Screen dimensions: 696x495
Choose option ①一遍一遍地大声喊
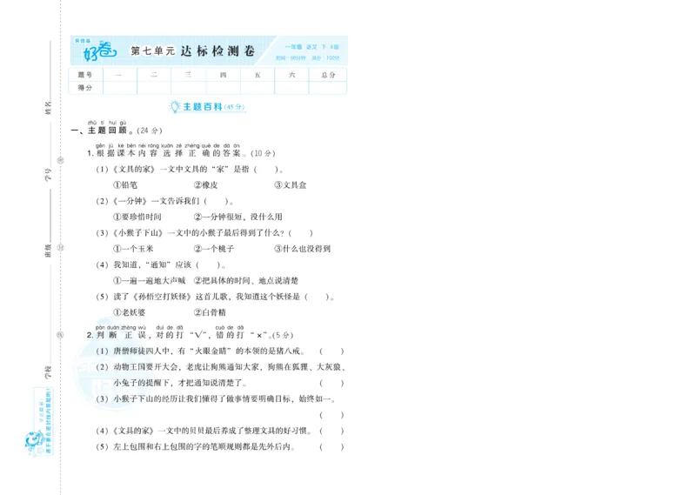(x=149, y=281)
